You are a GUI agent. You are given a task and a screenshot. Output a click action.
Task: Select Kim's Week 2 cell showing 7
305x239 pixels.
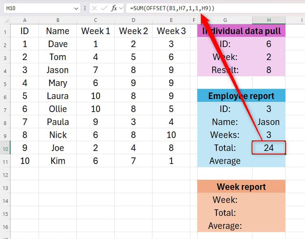click(x=133, y=161)
